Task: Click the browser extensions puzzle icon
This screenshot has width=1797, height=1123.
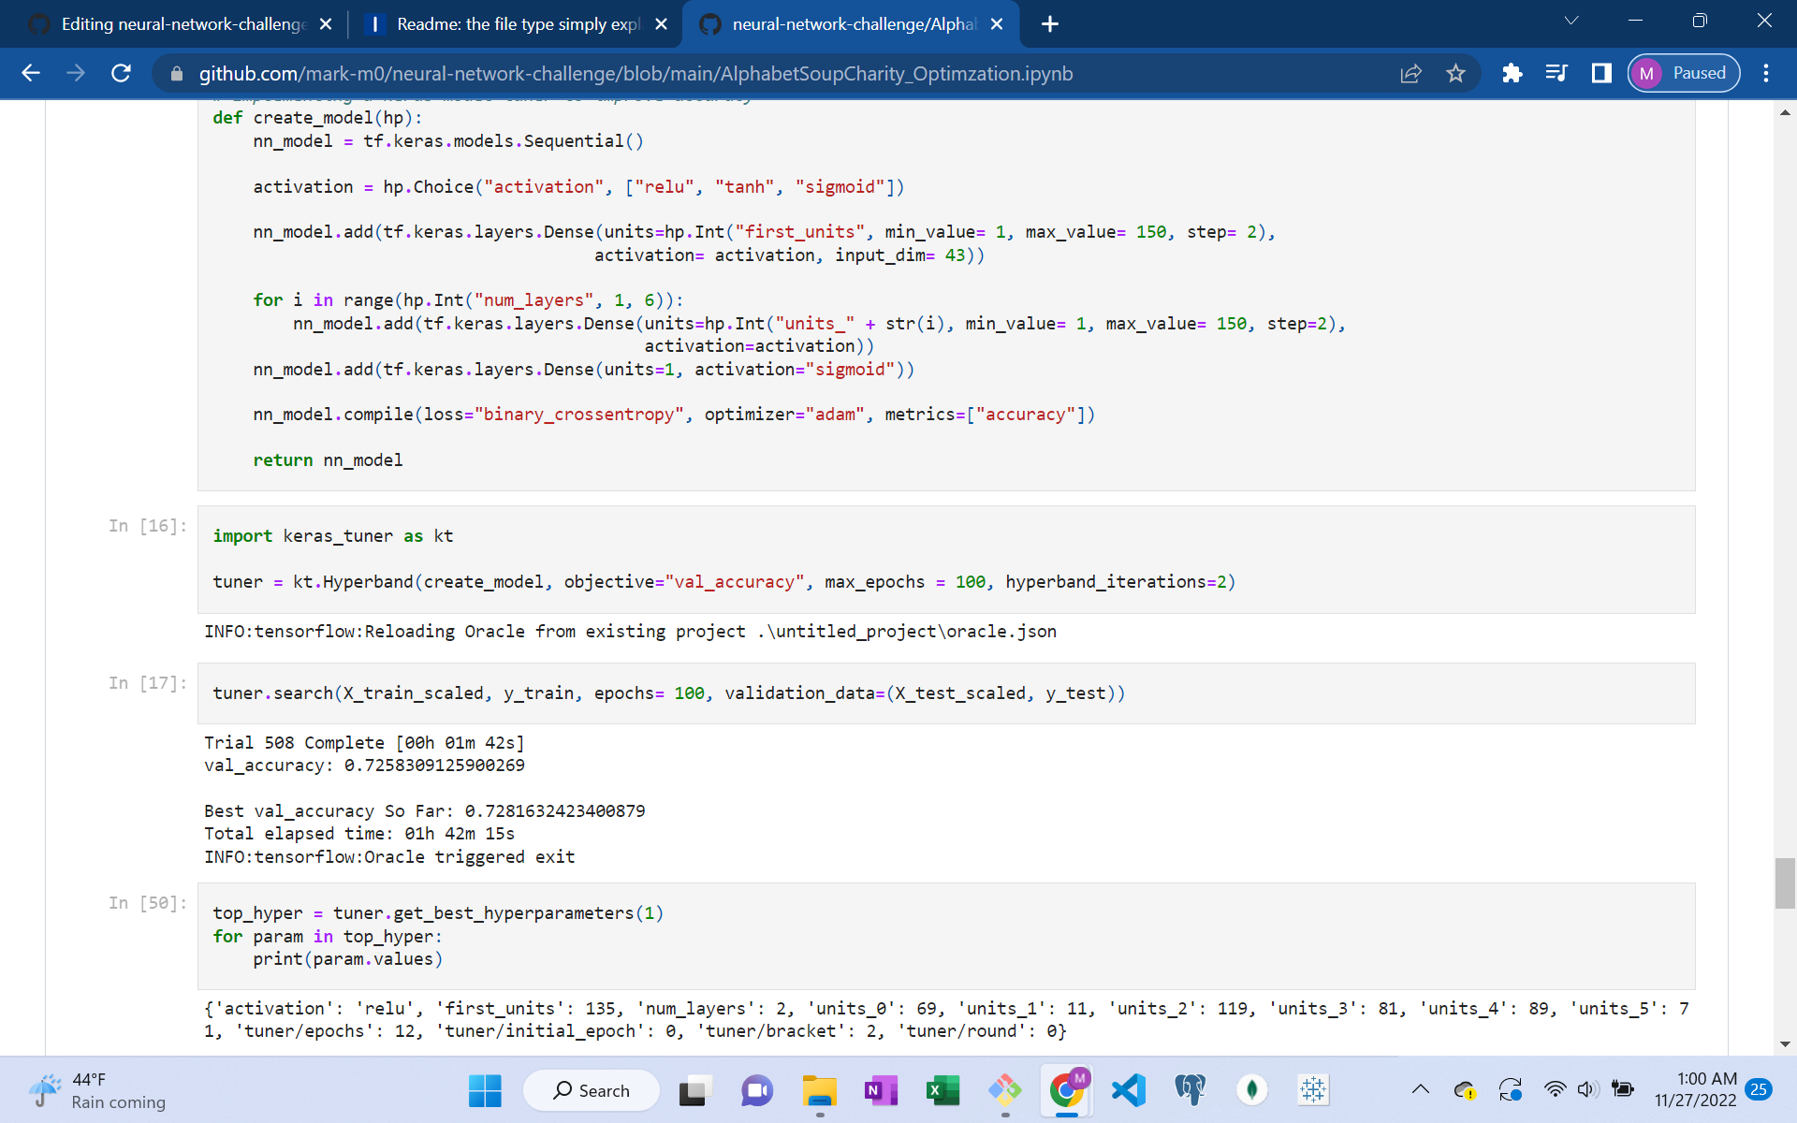Action: [1512, 73]
